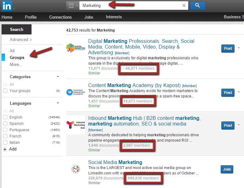Image resolution: width=244 pixels, height=188 pixels.
Task: Open the search type dropdown beside search box
Action: (73, 5)
